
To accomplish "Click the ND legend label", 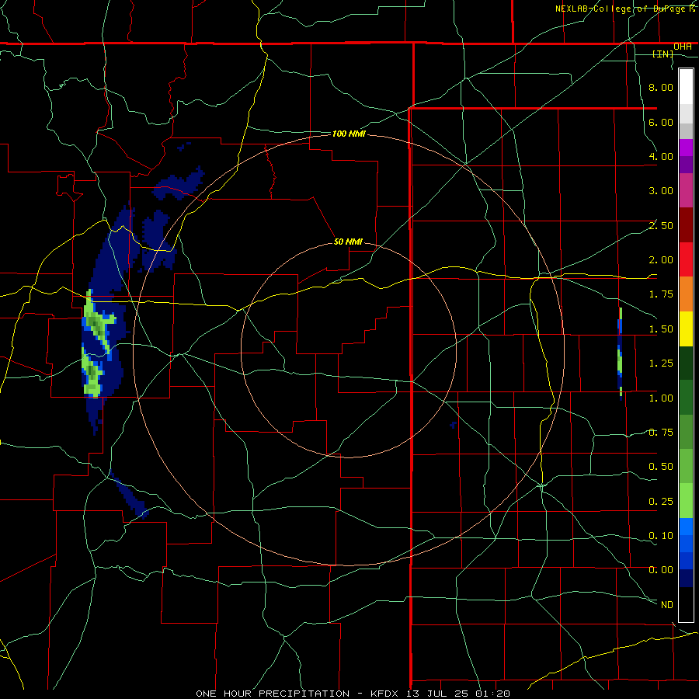I will tap(667, 605).
